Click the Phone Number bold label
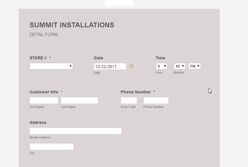This screenshot has width=248, height=167. point(136,92)
